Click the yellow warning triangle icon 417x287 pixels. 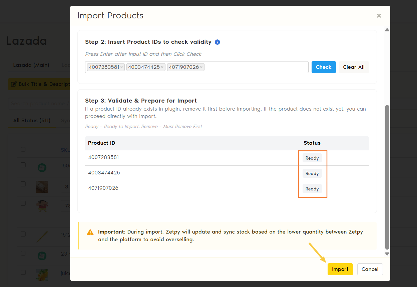coord(90,232)
